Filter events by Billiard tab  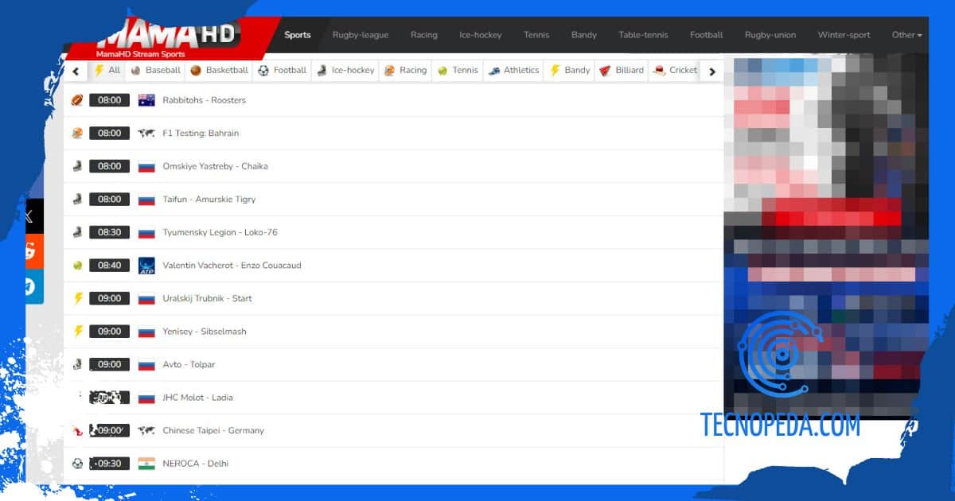pos(622,70)
